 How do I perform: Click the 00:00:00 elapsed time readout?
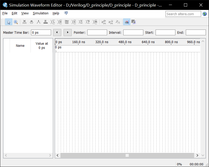tap(196, 164)
